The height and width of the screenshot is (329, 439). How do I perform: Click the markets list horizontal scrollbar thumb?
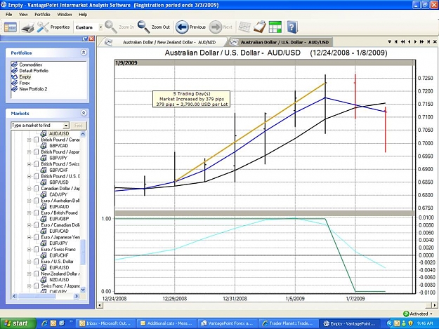point(37,296)
